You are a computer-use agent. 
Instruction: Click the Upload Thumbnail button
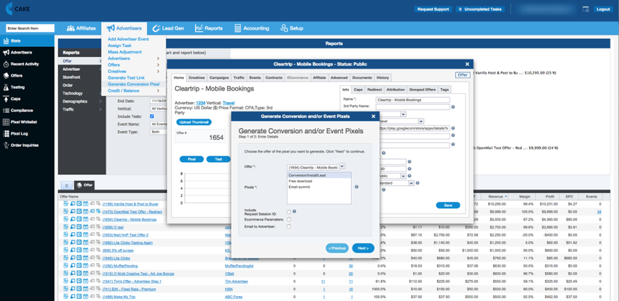(x=194, y=122)
